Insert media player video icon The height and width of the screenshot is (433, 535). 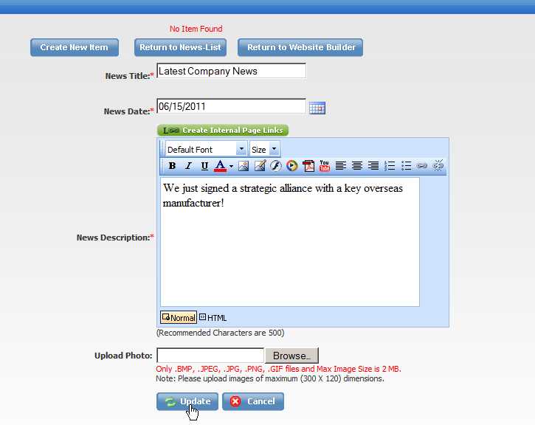tap(292, 166)
